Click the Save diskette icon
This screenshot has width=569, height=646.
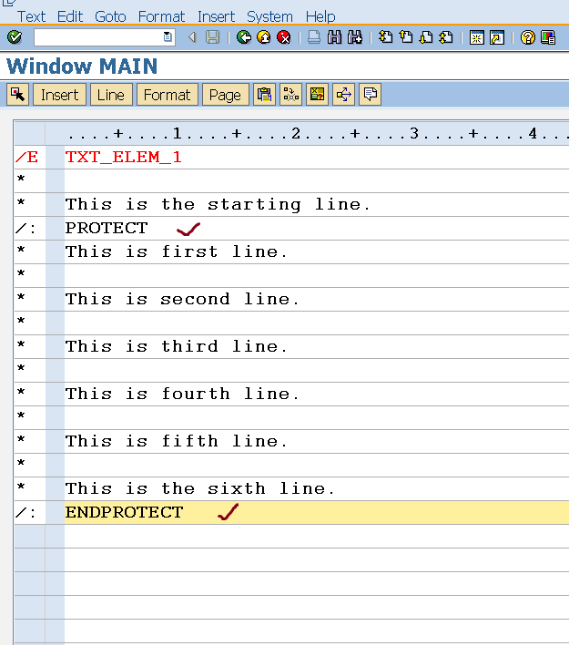(x=212, y=37)
